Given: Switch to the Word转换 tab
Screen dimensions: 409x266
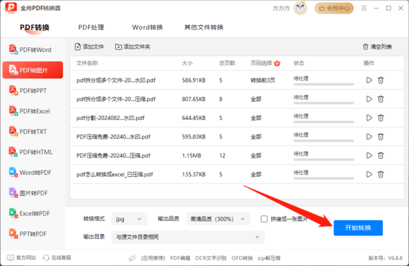Looking at the screenshot, I should click(x=147, y=27).
